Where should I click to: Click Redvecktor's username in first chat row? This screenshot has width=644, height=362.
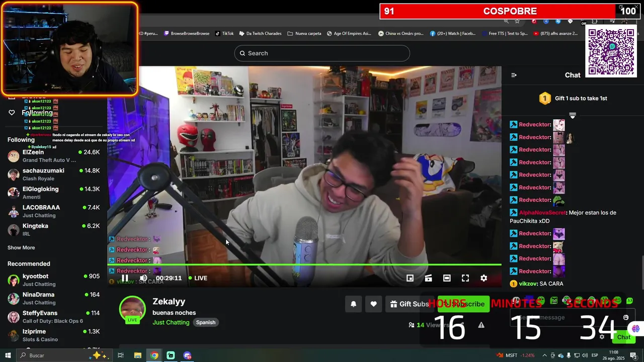(x=535, y=125)
